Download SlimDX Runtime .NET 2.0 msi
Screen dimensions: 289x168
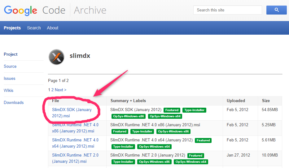pos(75,158)
